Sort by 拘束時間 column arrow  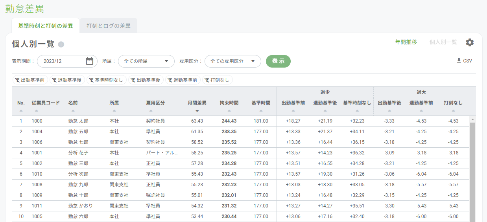(x=229, y=111)
